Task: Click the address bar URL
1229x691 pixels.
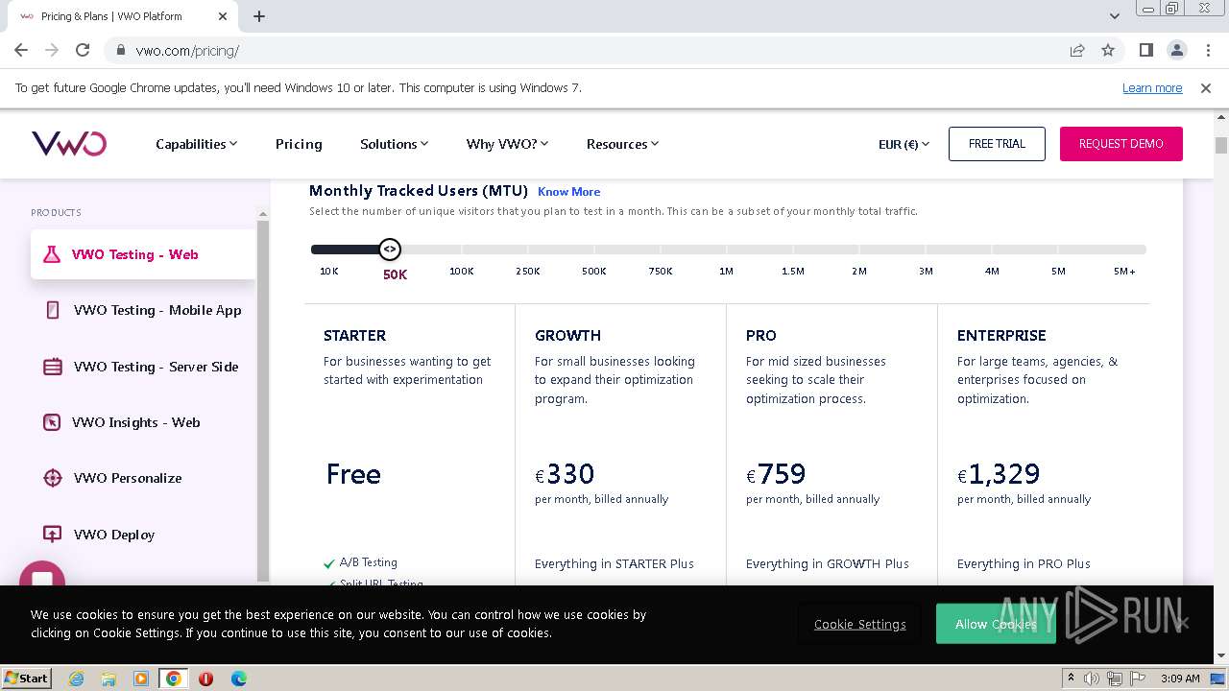Action: point(187,51)
